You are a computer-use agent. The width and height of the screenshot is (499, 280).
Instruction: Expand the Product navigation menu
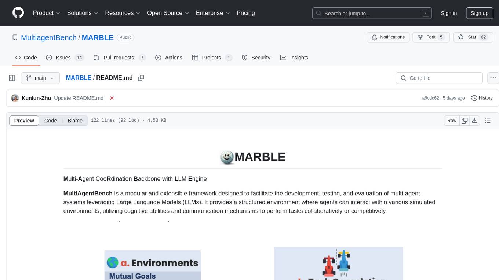click(x=47, y=13)
